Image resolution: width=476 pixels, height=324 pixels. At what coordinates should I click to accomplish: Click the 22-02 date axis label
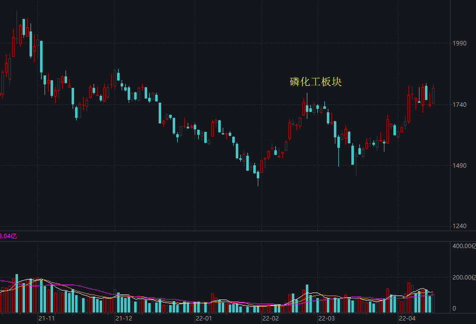tap(270, 318)
